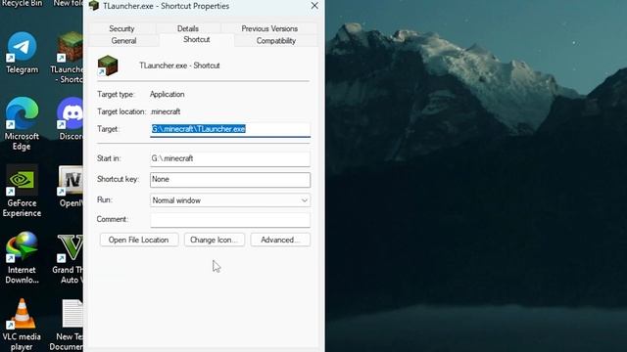The height and width of the screenshot is (352, 627).
Task: Switch to the Security tab
Action: pos(121,28)
